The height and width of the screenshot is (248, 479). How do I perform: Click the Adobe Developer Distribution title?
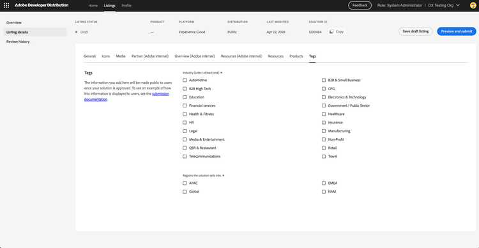[42, 6]
